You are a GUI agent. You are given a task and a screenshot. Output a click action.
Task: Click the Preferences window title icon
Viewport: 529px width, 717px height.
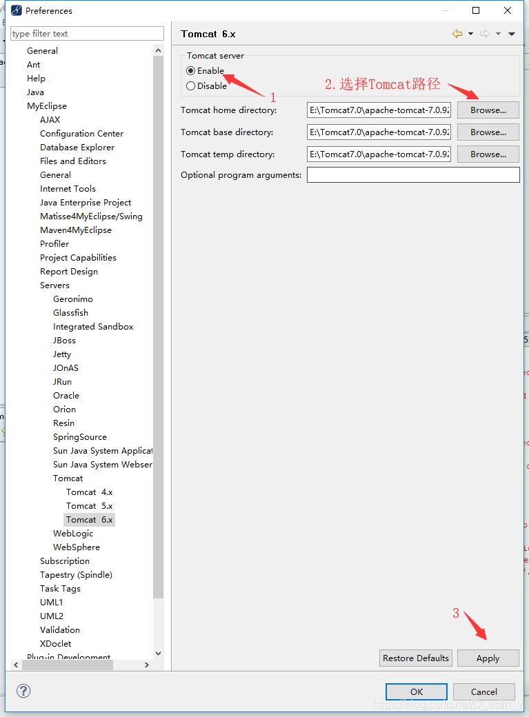tap(16, 10)
